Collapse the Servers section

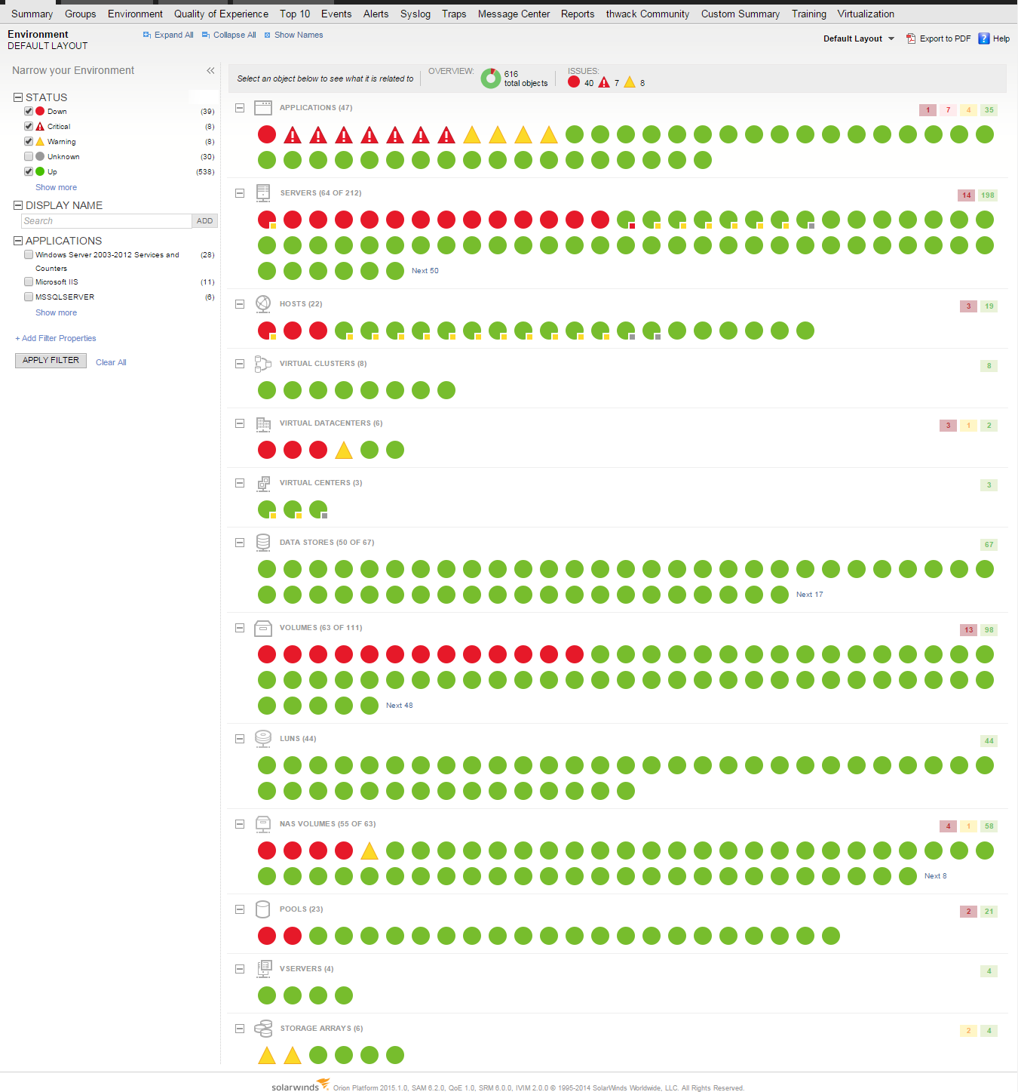coord(240,192)
